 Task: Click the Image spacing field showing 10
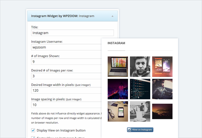point(66,105)
